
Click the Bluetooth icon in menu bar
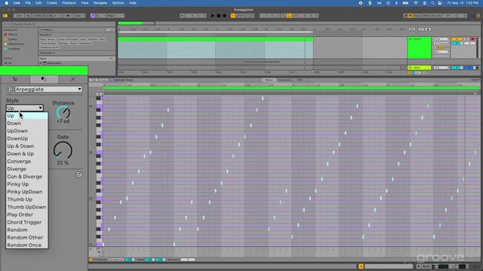click(396, 3)
